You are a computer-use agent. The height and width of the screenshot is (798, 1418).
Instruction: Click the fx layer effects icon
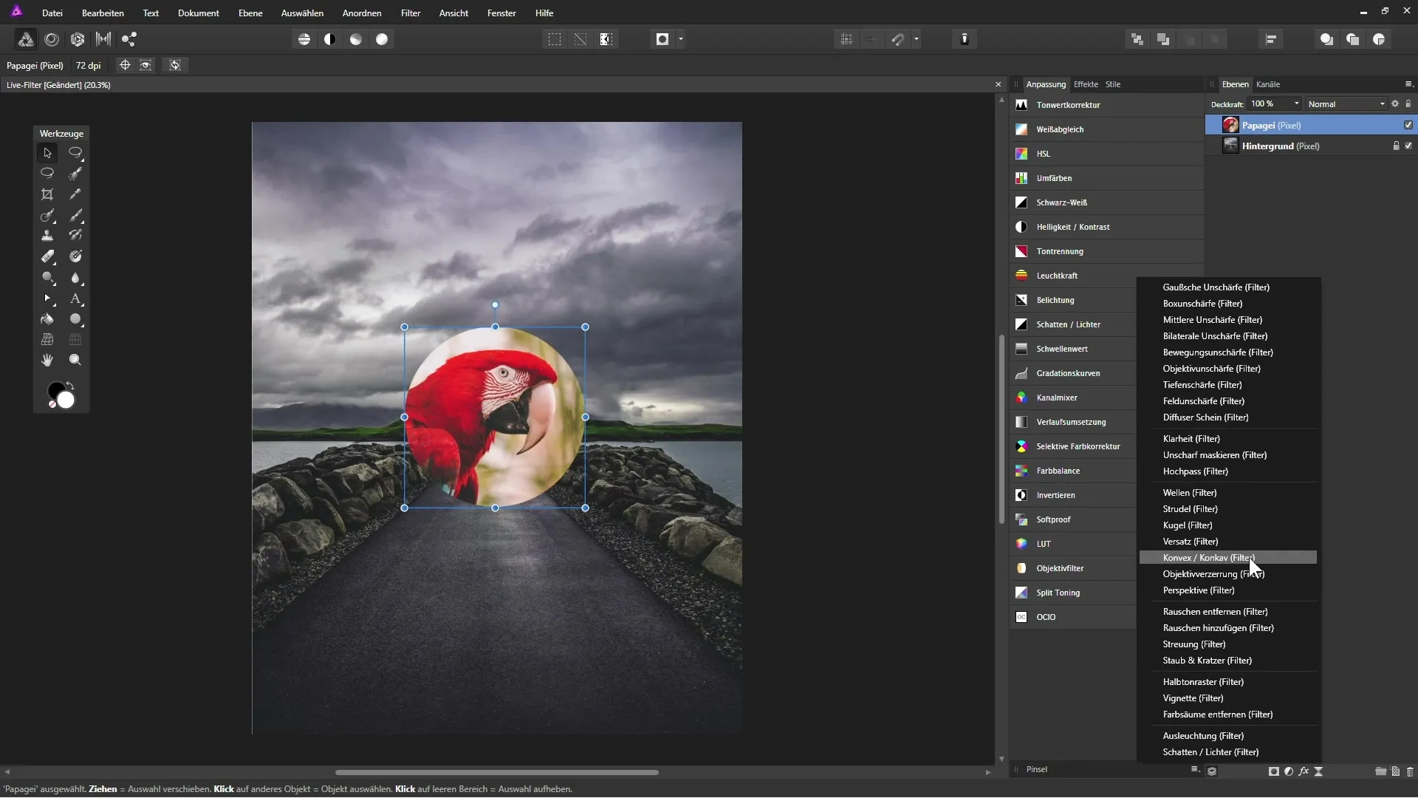pos(1304,771)
